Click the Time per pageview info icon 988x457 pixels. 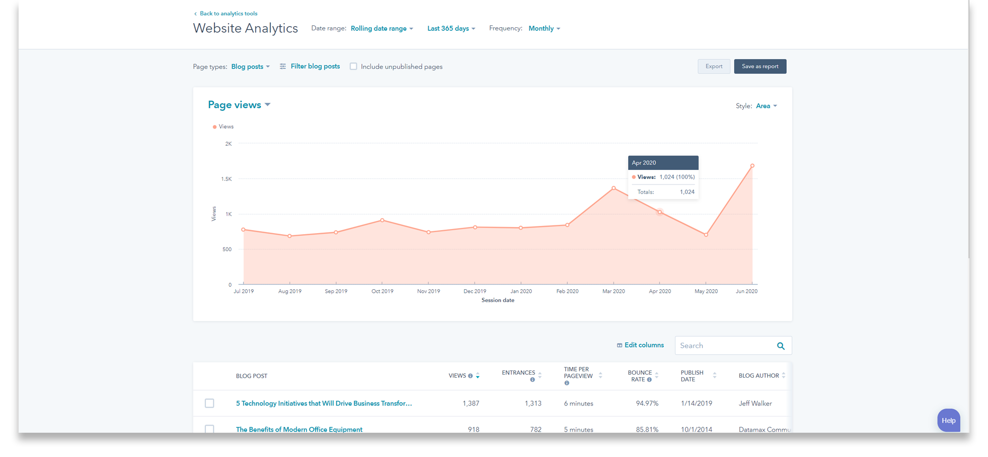coord(566,383)
